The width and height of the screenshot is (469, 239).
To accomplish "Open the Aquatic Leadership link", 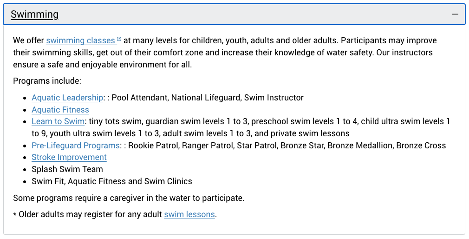I will coord(67,98).
